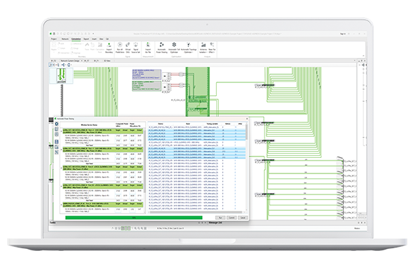This screenshot has width=414, height=268.
Task: Click Signal Source Set ribbon icon
Action: (136, 48)
